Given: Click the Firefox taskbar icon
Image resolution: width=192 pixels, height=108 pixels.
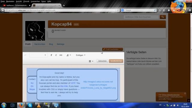Looking at the screenshot, I should (21, 105).
